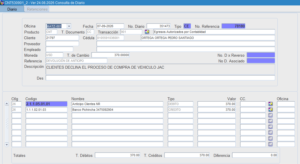Click the CC lookup icon on the fourth grid row
300x164 pixels.
click(271, 121)
